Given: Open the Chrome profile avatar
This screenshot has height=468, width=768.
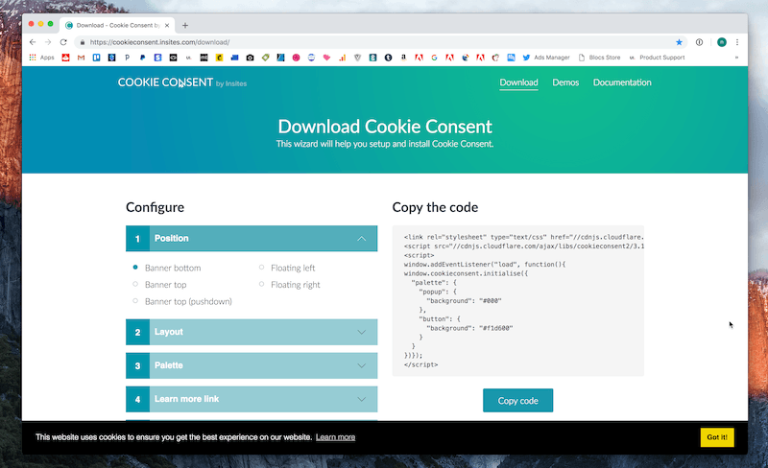Looking at the screenshot, I should pyautogui.click(x=722, y=42).
